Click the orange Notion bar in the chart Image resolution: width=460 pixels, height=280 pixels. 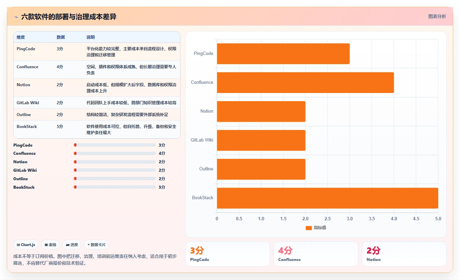coord(261,111)
